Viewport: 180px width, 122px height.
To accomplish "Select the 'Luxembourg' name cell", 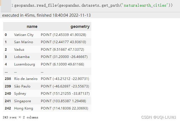I will [24, 64].
